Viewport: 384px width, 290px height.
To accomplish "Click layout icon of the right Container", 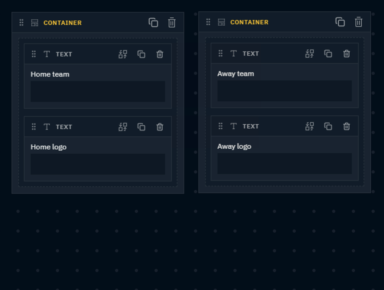I will (221, 22).
